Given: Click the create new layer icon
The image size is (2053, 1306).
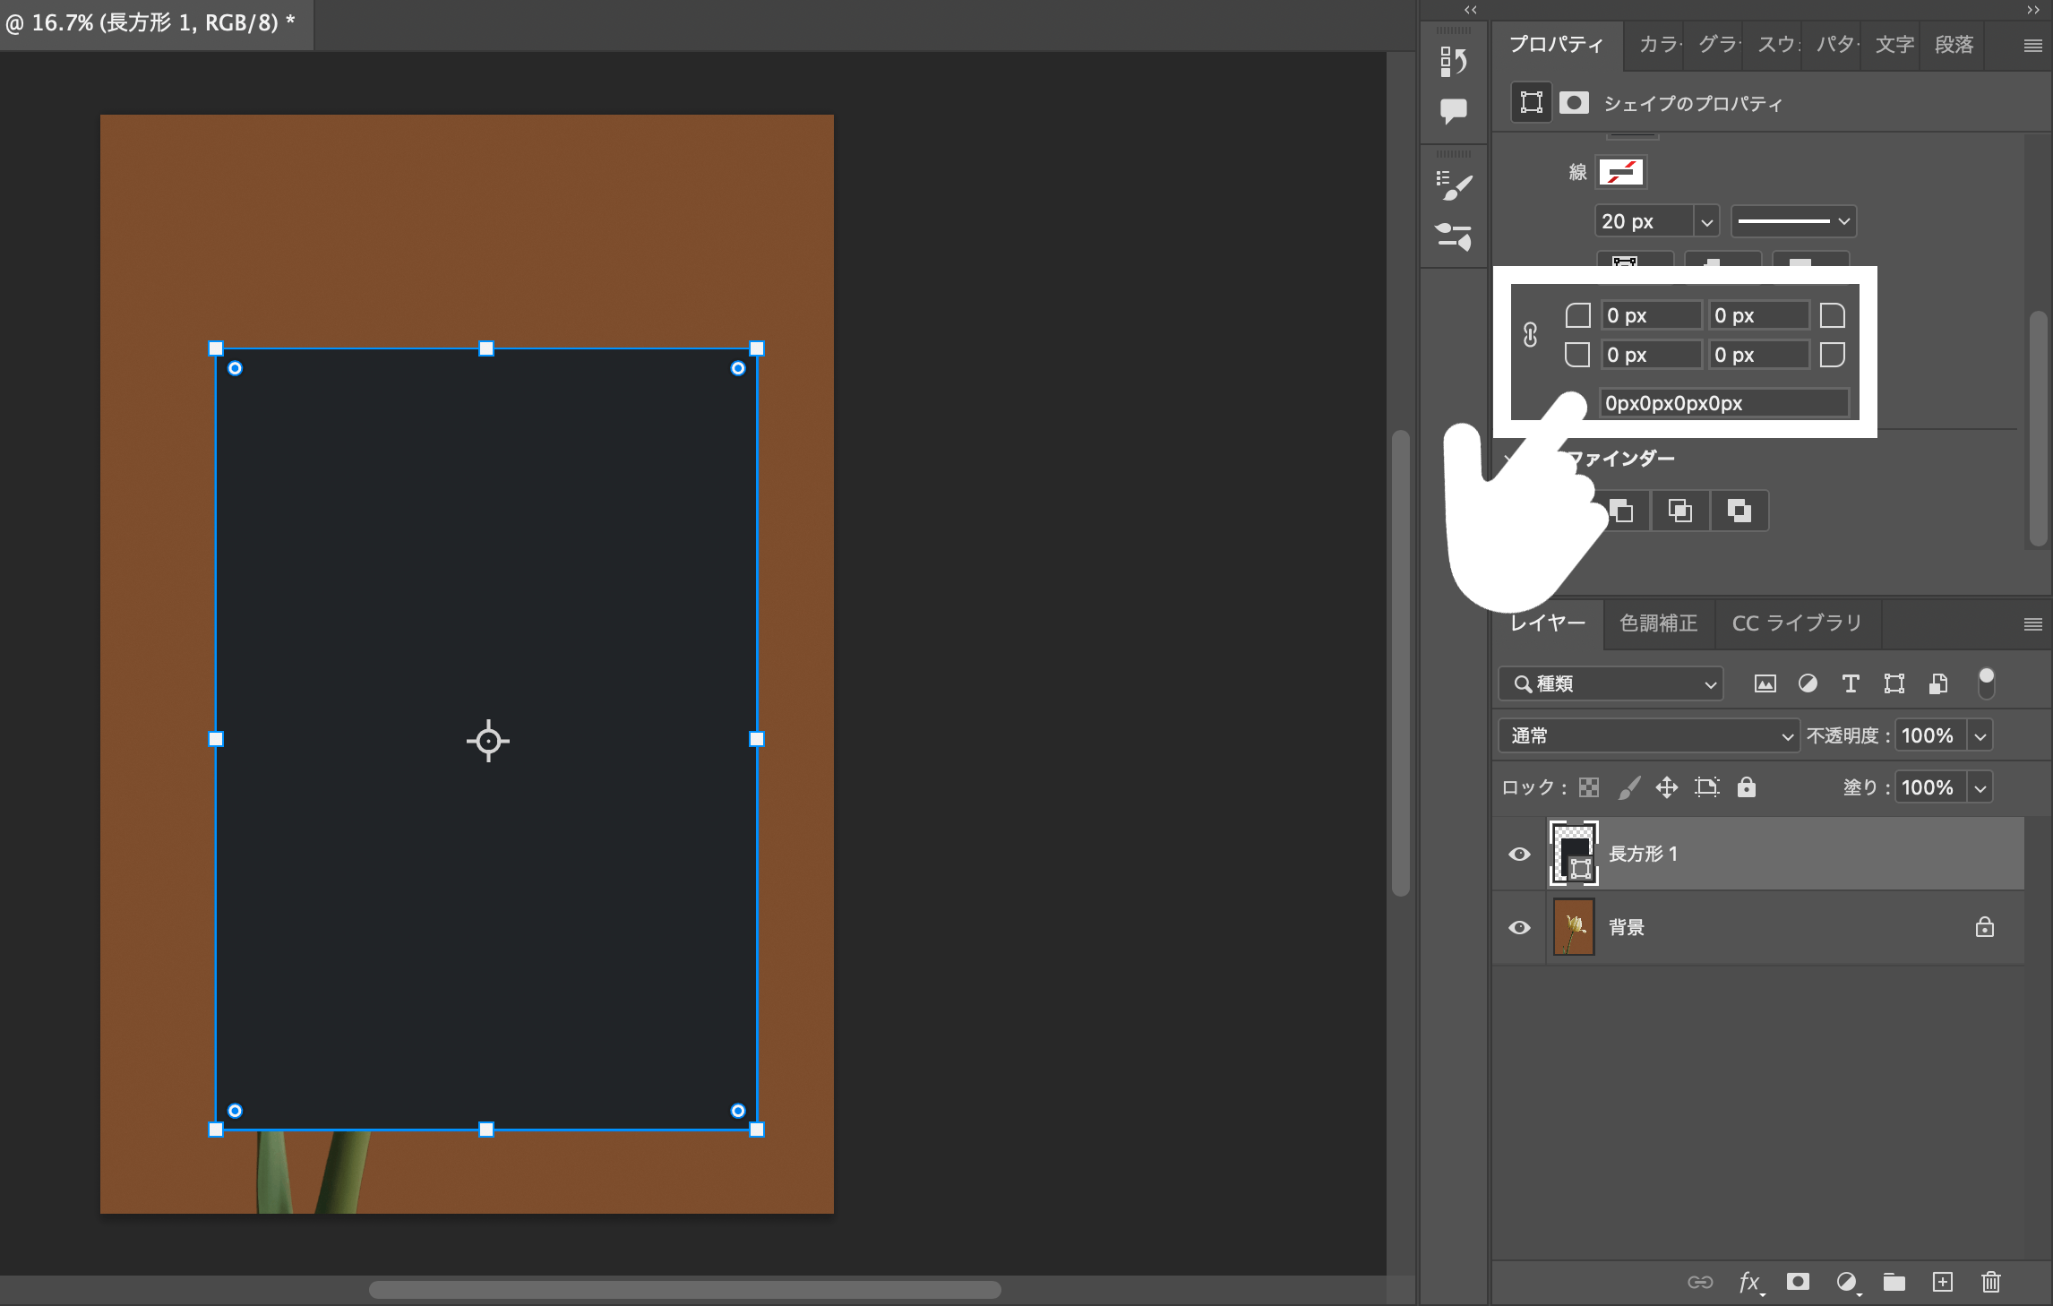Looking at the screenshot, I should (1942, 1282).
